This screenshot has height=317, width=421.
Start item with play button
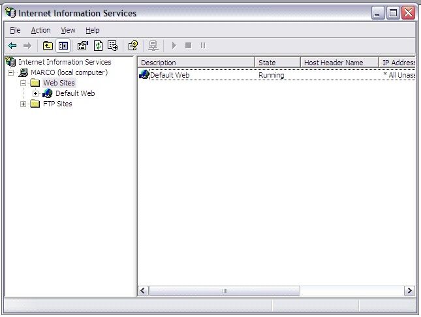(x=174, y=46)
